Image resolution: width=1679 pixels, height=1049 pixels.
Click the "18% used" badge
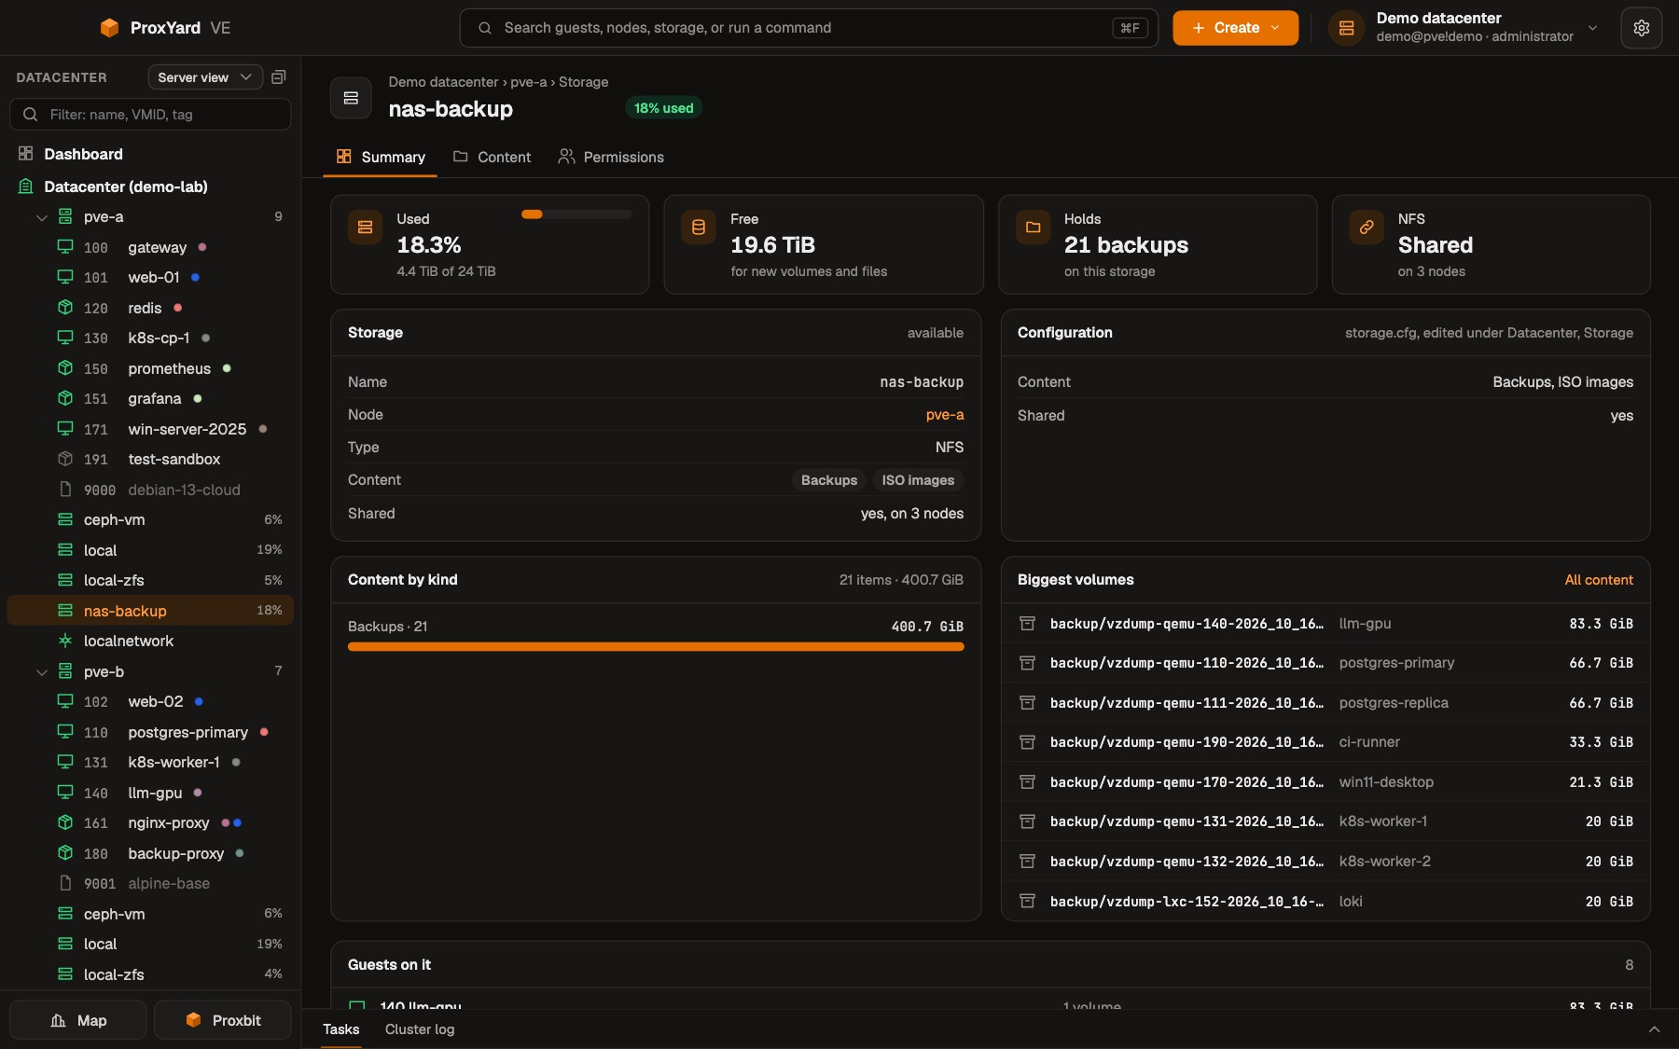663,108
